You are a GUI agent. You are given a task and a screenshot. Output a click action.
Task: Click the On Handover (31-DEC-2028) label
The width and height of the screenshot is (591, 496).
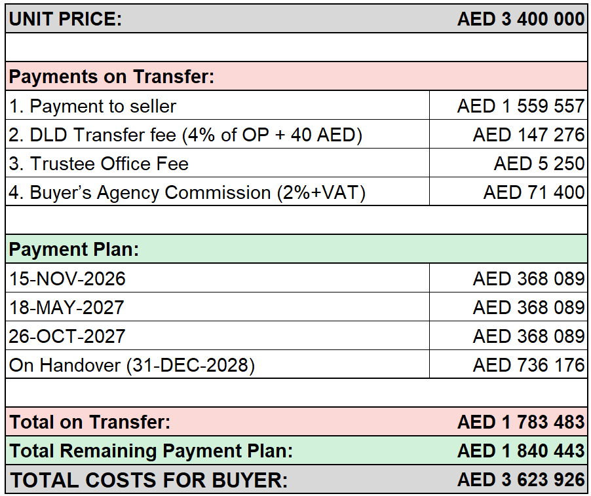[x=132, y=365]
